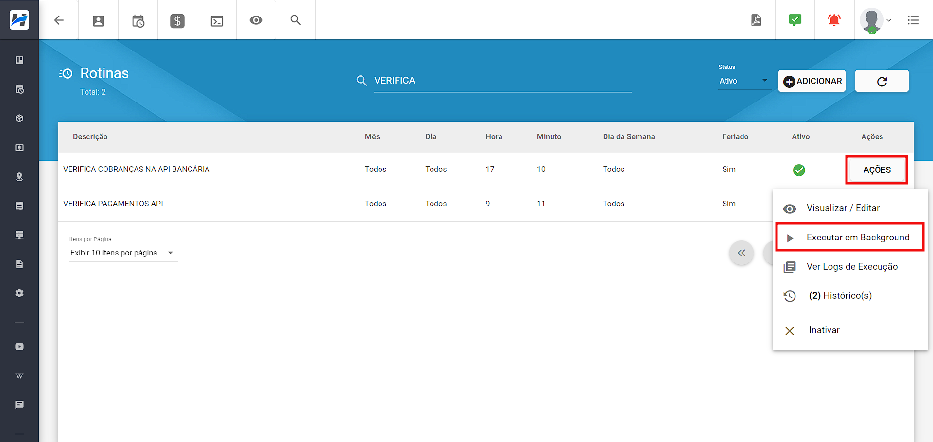Open the server stack icon in sidebar
This screenshot has width=933, height=442.
[19, 235]
